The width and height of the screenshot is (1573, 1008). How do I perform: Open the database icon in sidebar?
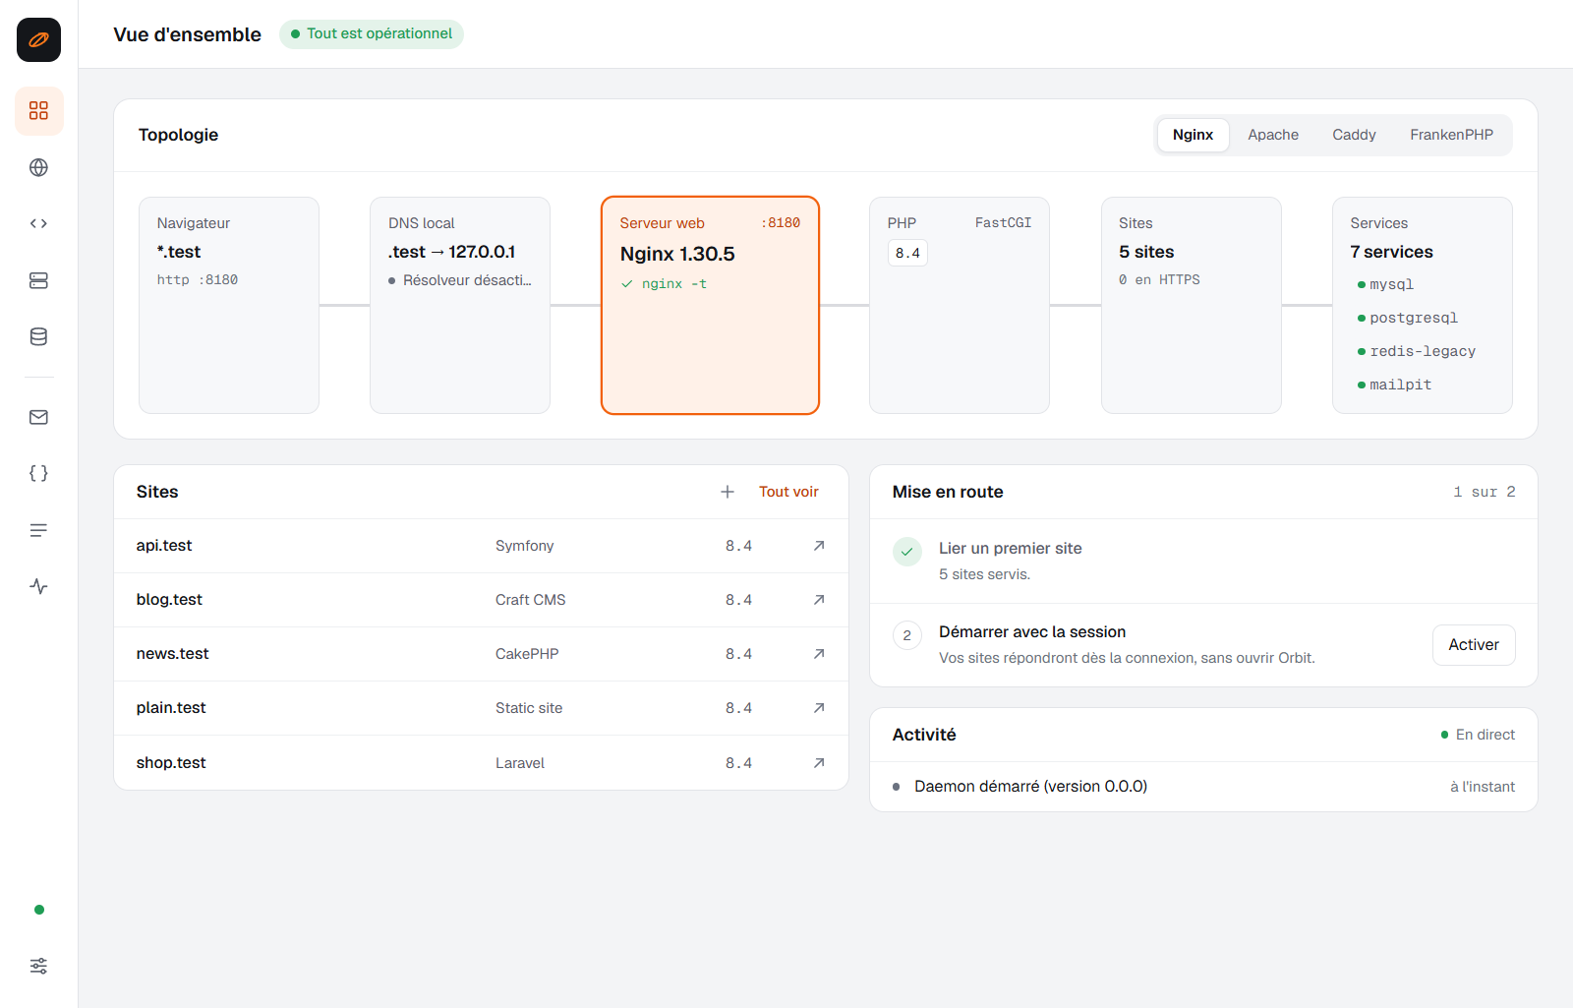tap(38, 336)
